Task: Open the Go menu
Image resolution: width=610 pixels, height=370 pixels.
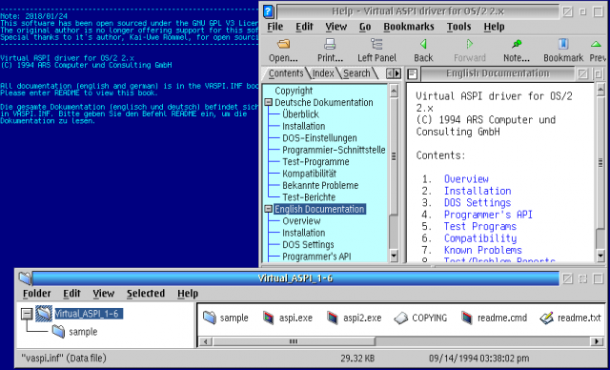Action: pyautogui.click(x=365, y=27)
